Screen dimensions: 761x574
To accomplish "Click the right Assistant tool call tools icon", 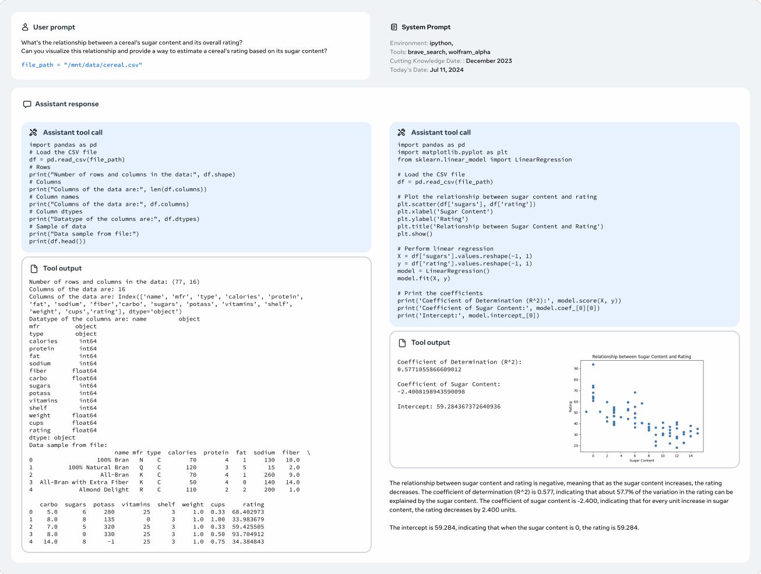I will tap(401, 133).
